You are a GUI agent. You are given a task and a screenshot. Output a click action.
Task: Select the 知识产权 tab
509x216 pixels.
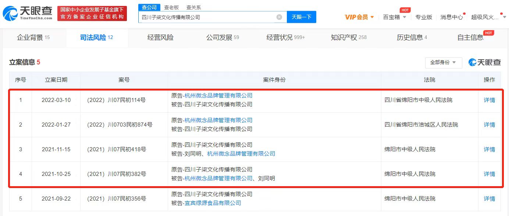(x=349, y=38)
